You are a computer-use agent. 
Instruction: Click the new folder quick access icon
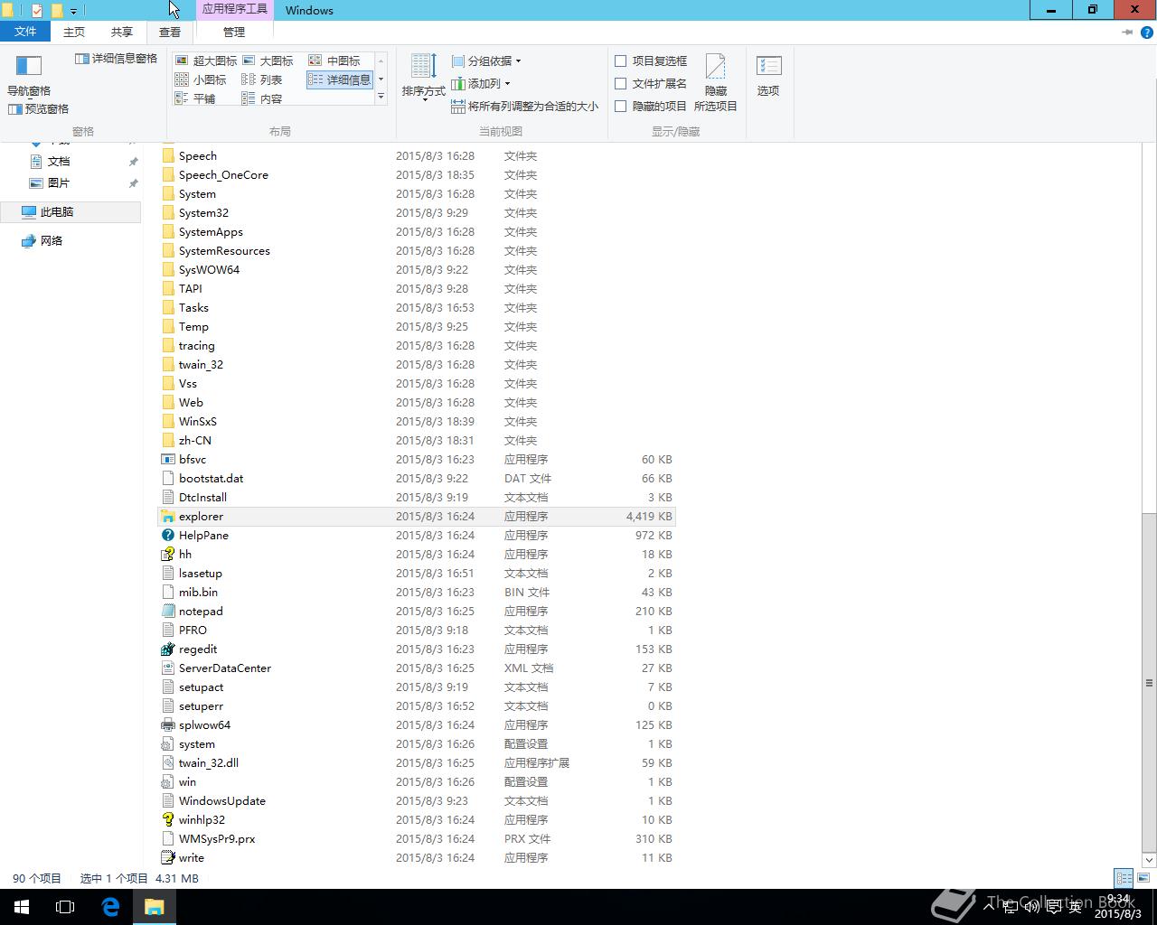pos(57,11)
